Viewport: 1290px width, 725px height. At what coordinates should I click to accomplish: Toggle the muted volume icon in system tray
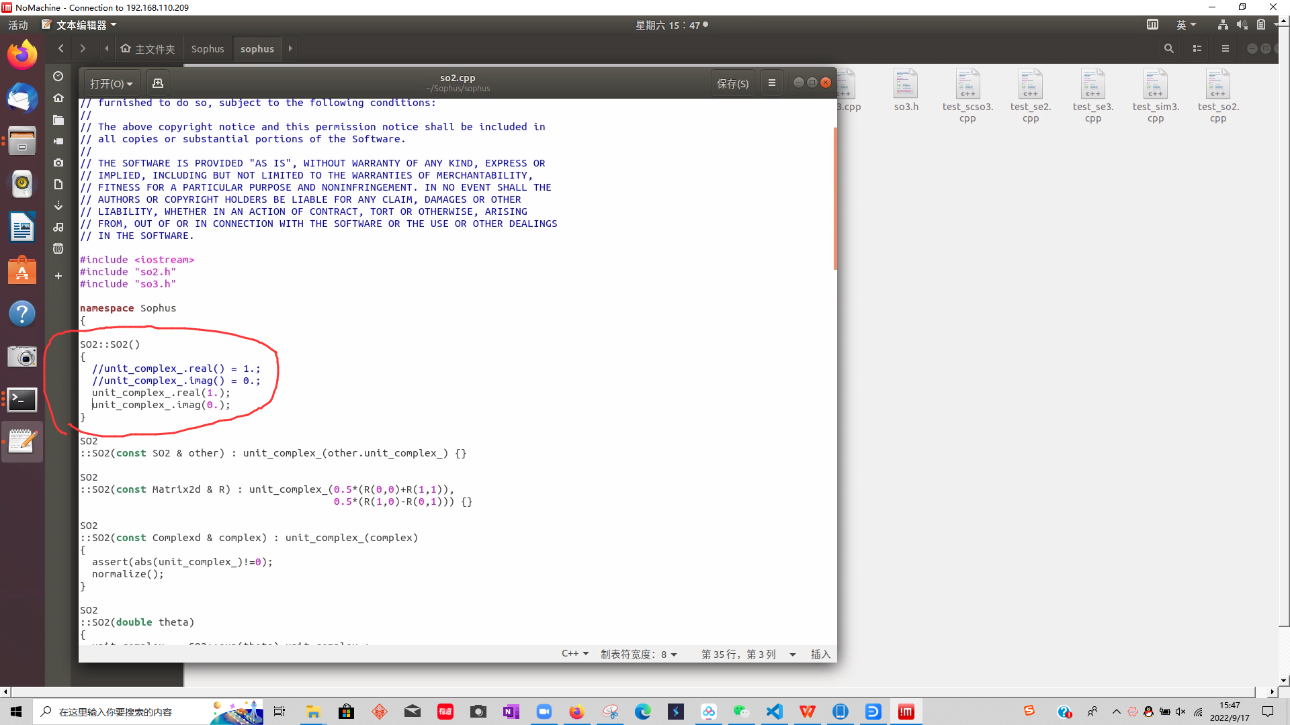click(x=1180, y=712)
